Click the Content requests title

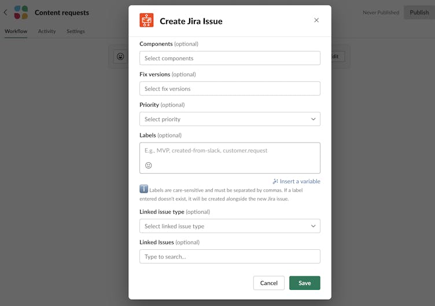(62, 13)
